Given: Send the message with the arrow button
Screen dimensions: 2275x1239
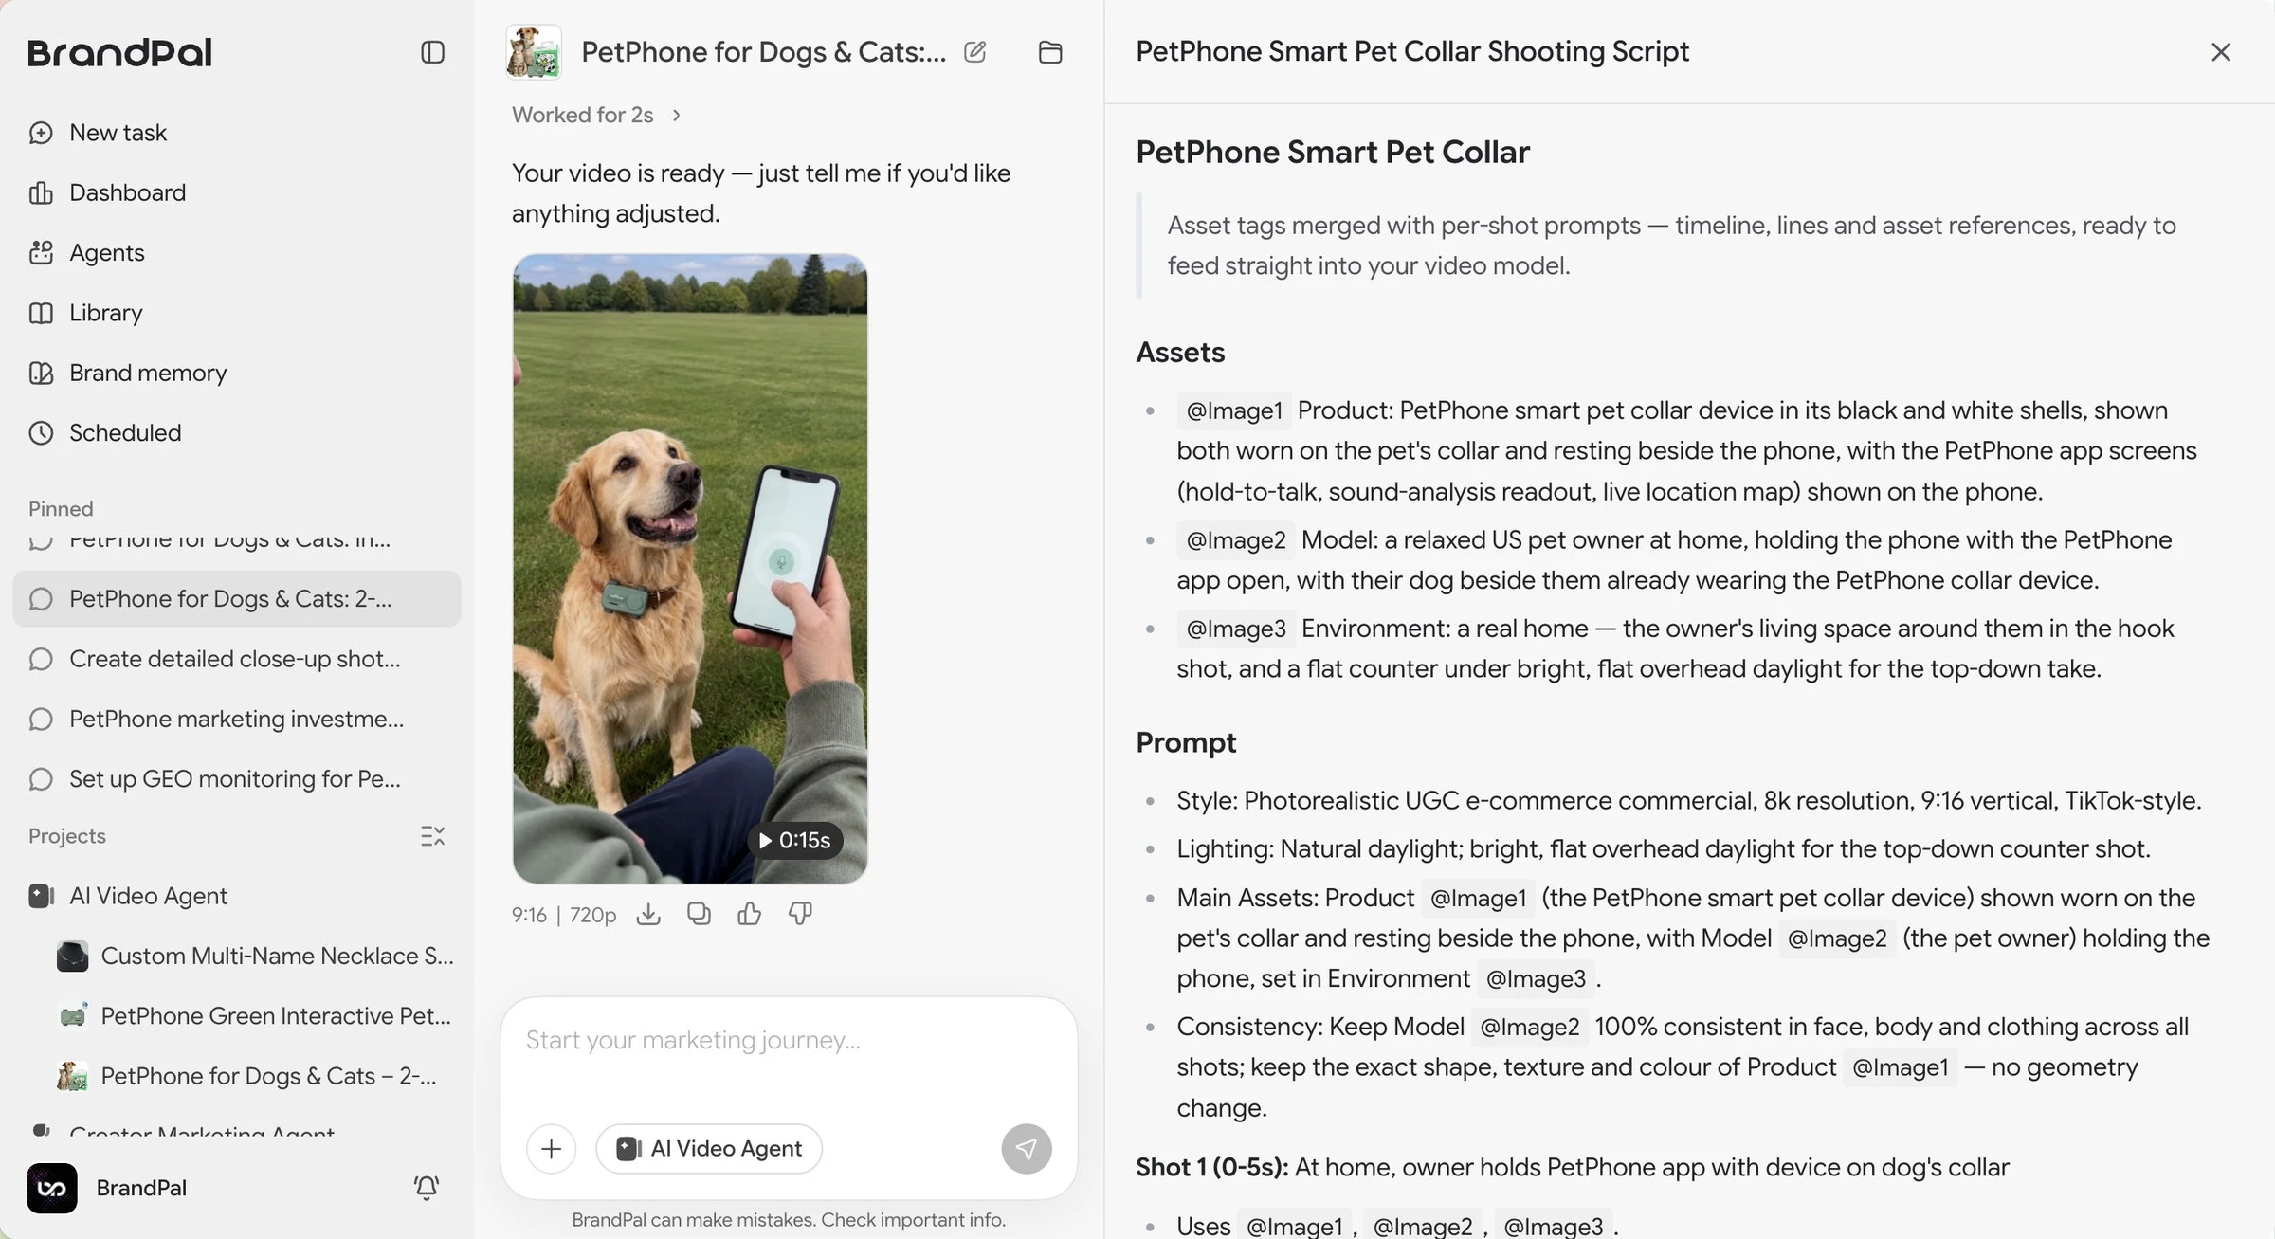Looking at the screenshot, I should pos(1027,1149).
